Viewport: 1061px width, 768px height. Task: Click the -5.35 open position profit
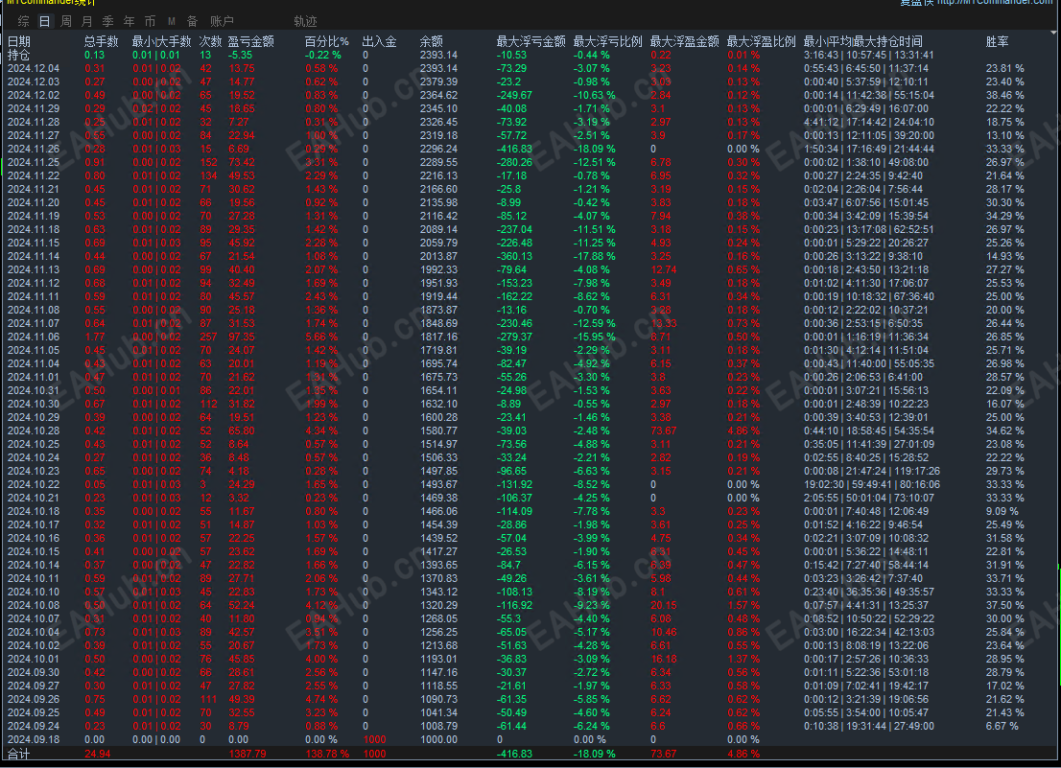(240, 55)
